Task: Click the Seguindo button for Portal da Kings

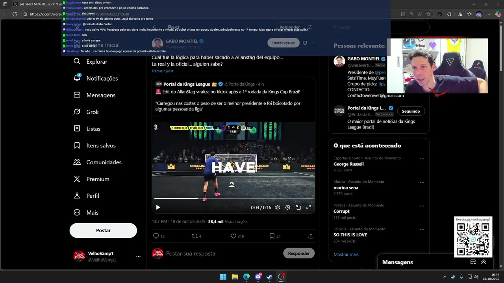Action: pyautogui.click(x=411, y=111)
